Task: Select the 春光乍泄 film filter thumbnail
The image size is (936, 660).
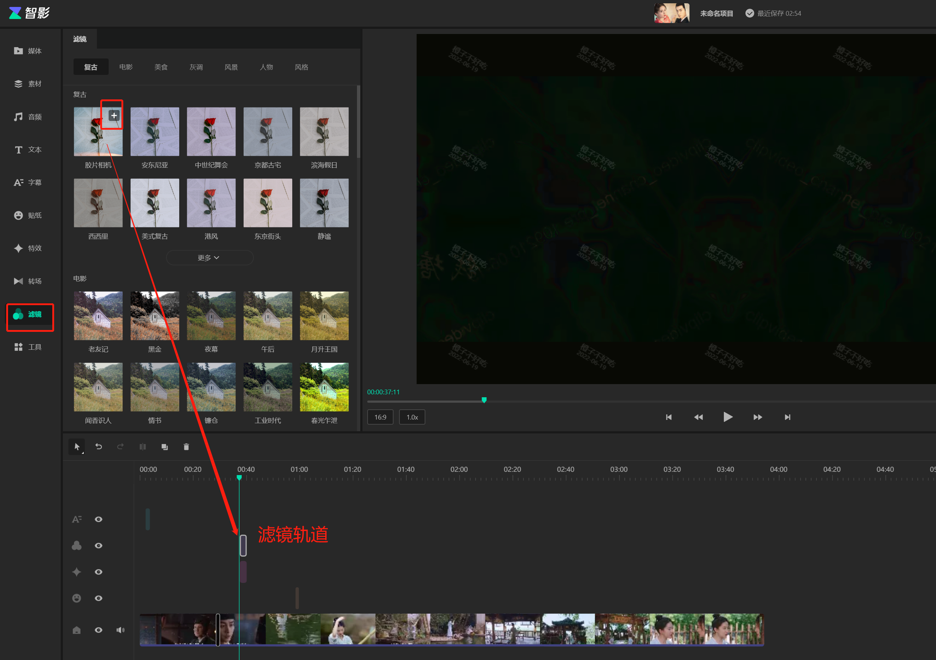Action: (x=324, y=387)
